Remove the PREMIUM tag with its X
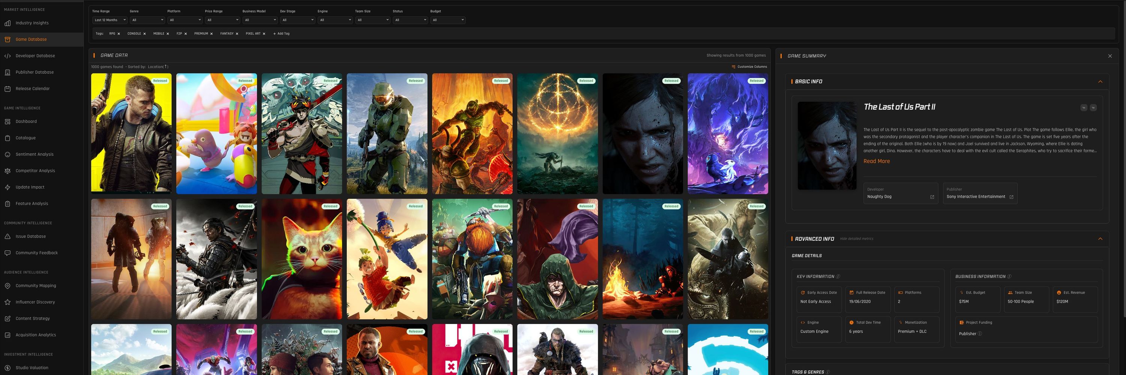 click(x=211, y=34)
